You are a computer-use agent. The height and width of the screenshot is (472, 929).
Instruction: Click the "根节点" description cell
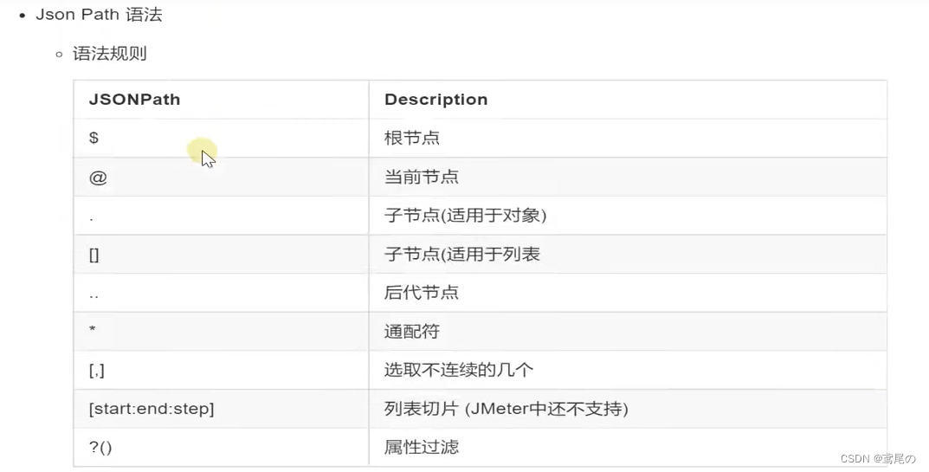[412, 138]
